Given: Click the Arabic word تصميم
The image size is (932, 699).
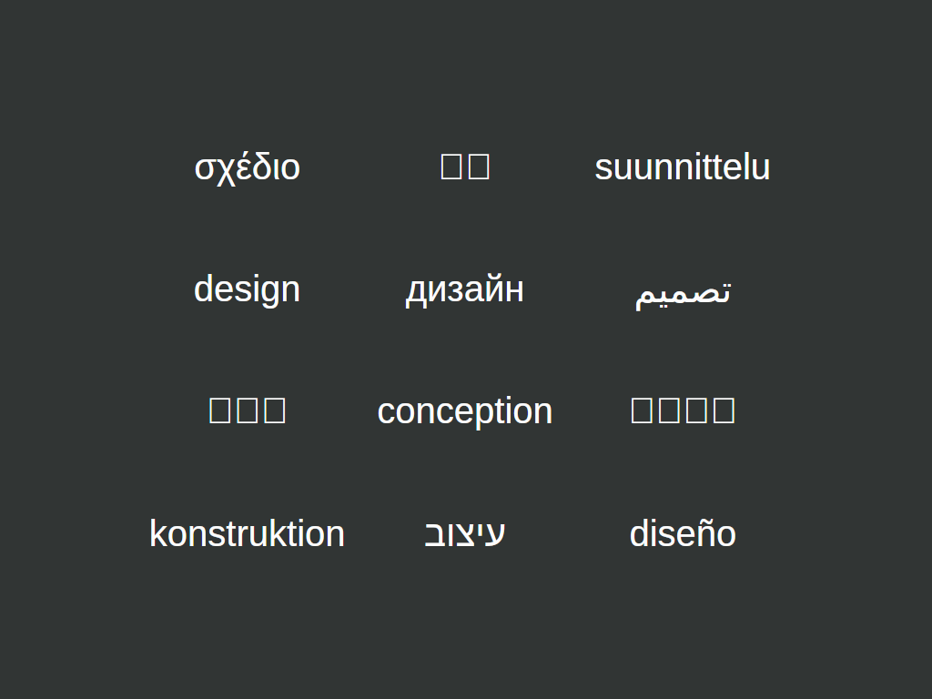Looking at the screenshot, I should [682, 292].
